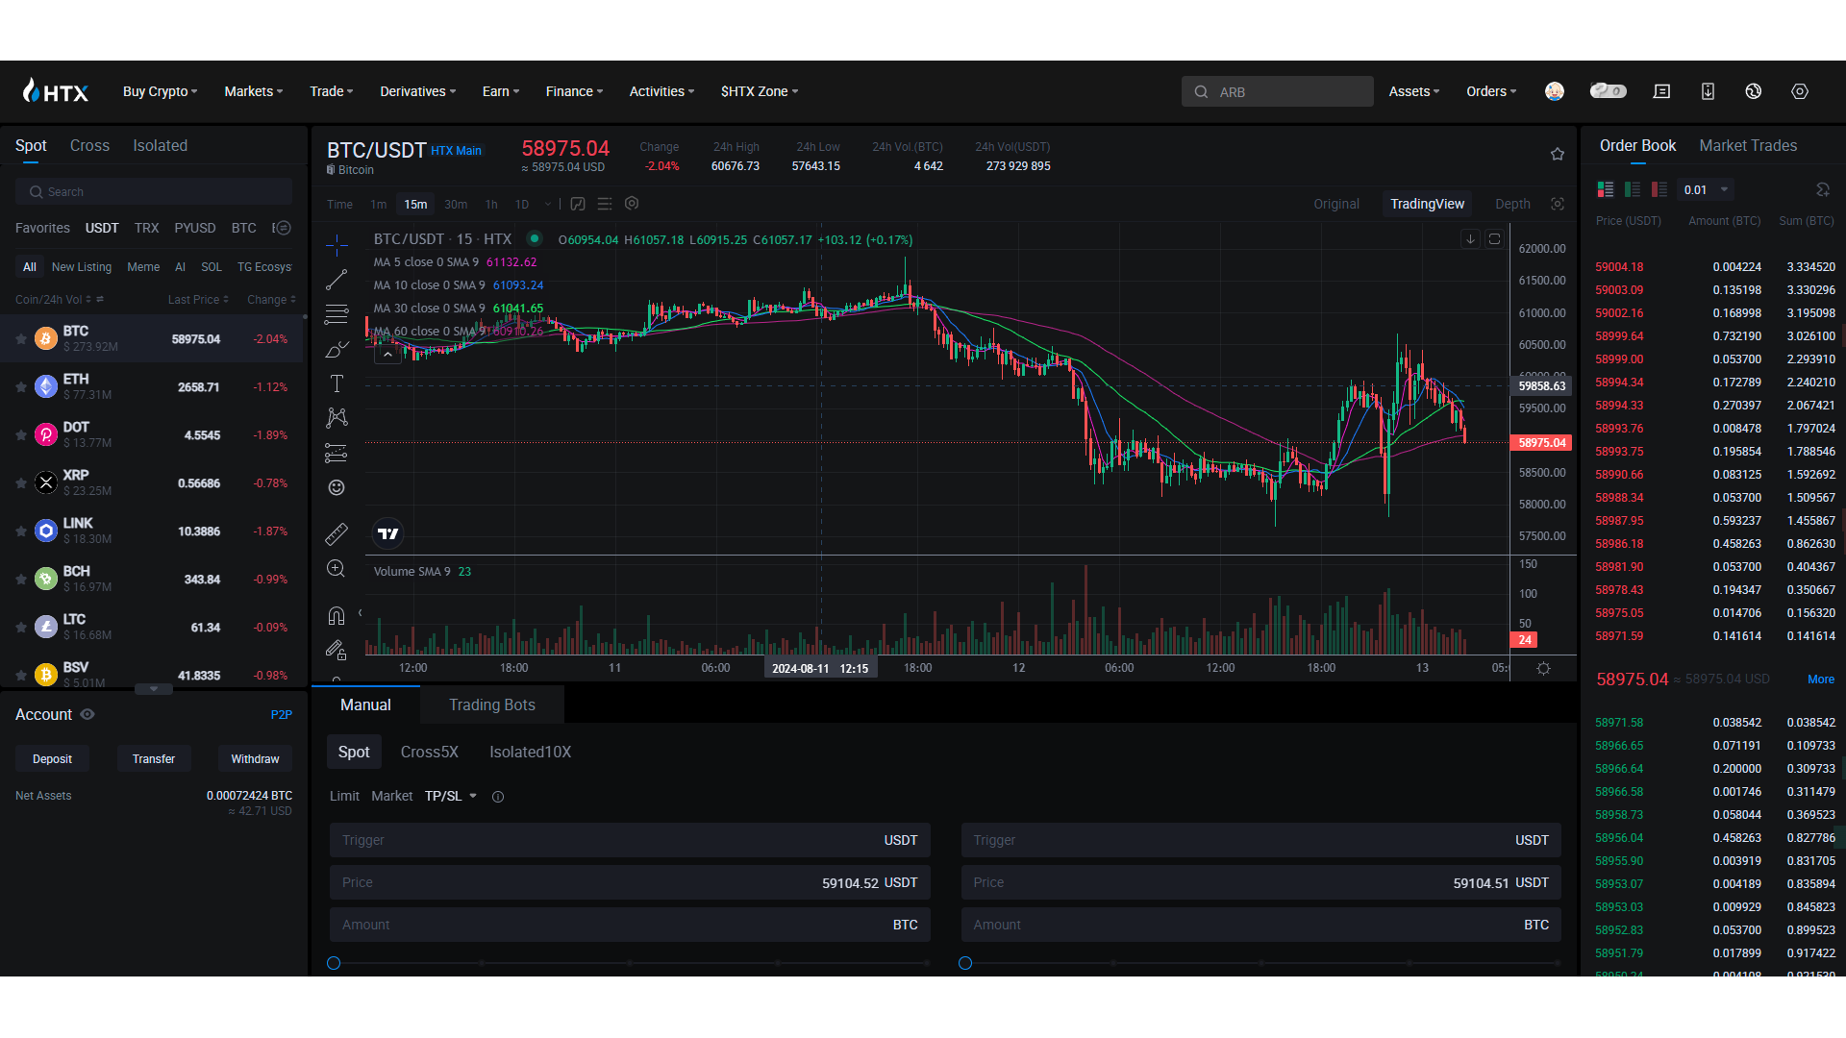The image size is (1846, 1038).
Task: Select the crosshair/target tool icon
Action: [x=335, y=243]
